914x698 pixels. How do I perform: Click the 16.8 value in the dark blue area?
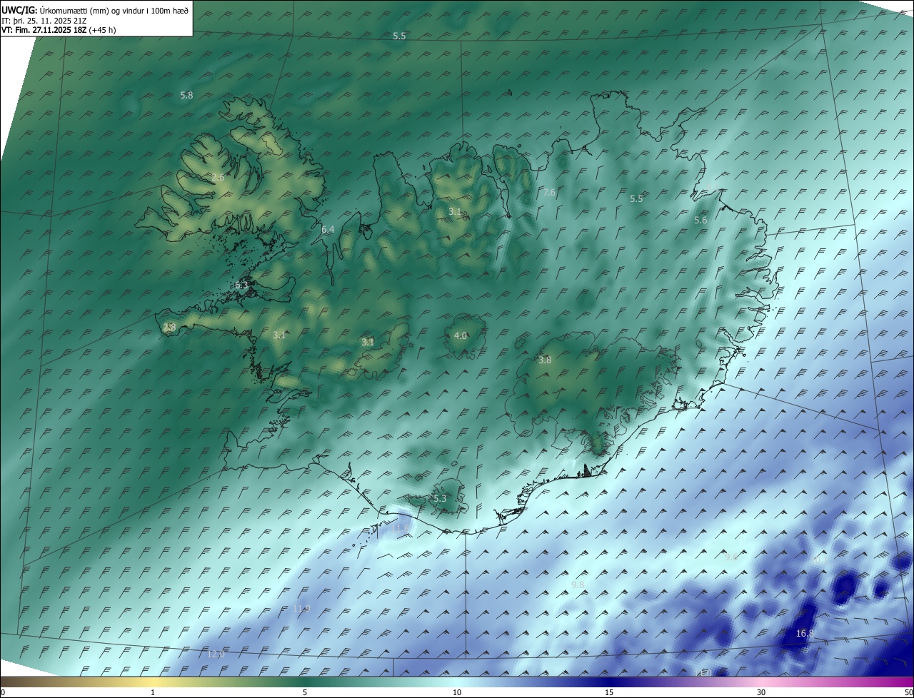pyautogui.click(x=805, y=633)
